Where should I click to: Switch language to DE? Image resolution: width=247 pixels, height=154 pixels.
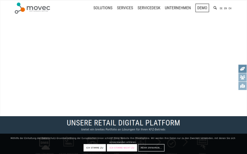[x=221, y=8]
